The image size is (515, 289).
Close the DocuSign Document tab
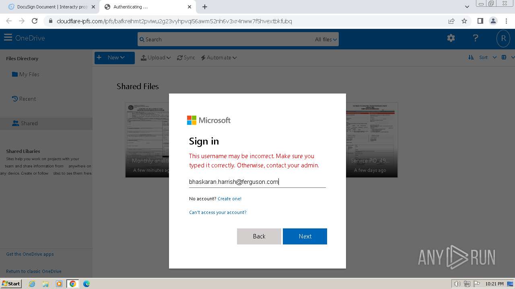click(x=93, y=7)
